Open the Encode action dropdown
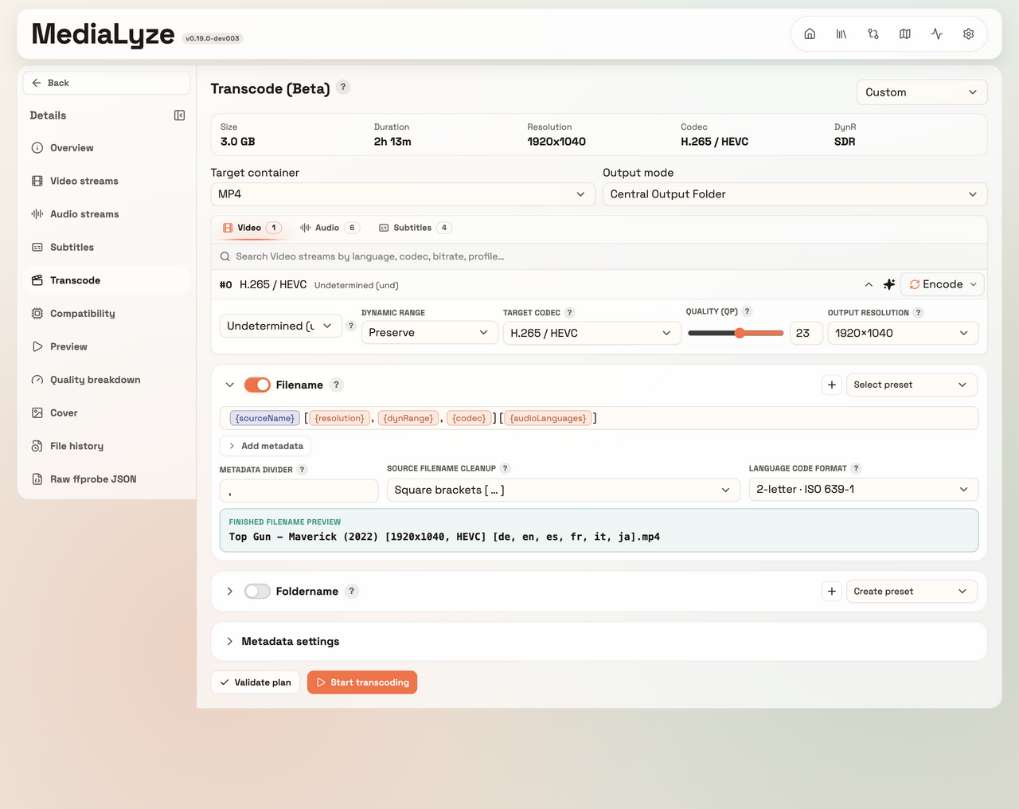1019x809 pixels. pyautogui.click(x=943, y=284)
